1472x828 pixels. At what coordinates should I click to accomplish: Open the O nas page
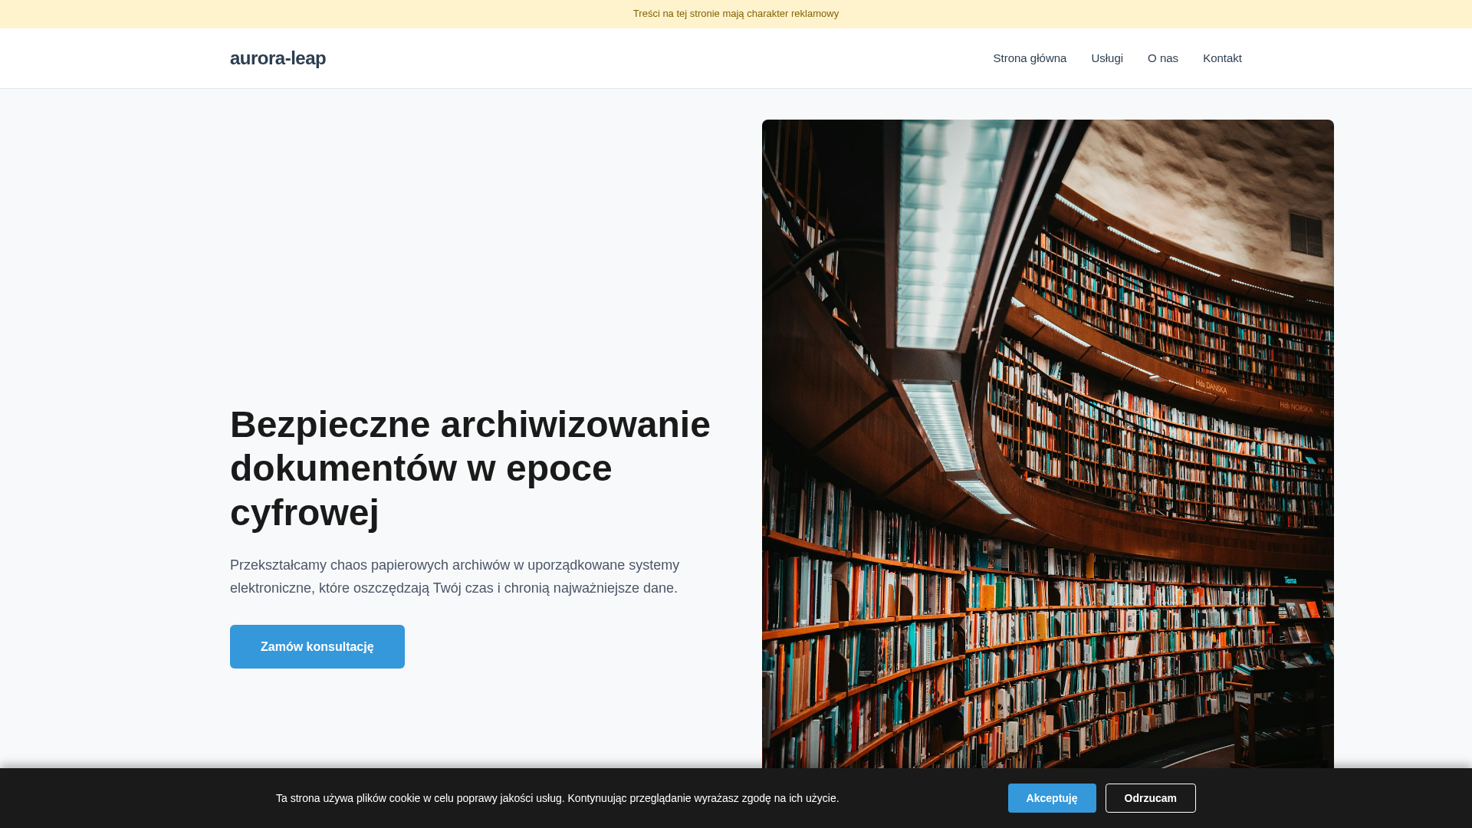(x=1162, y=58)
